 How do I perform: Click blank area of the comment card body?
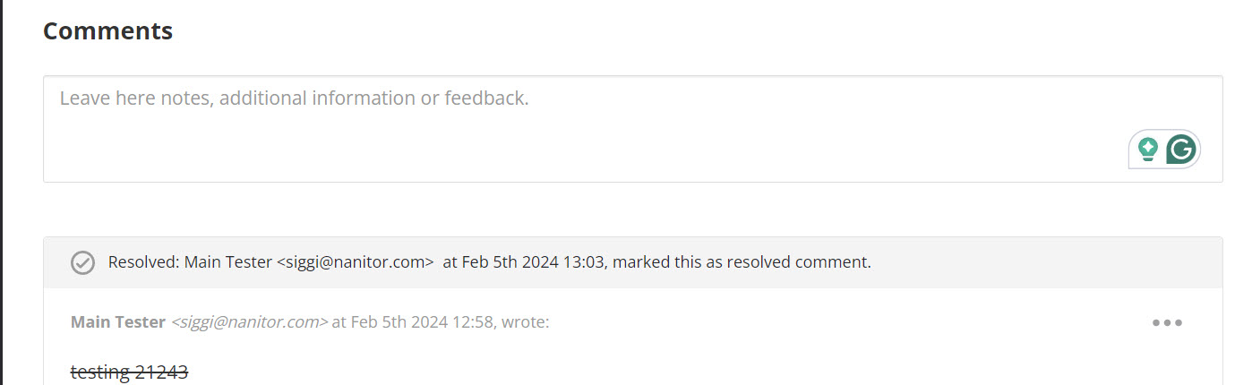point(716,358)
